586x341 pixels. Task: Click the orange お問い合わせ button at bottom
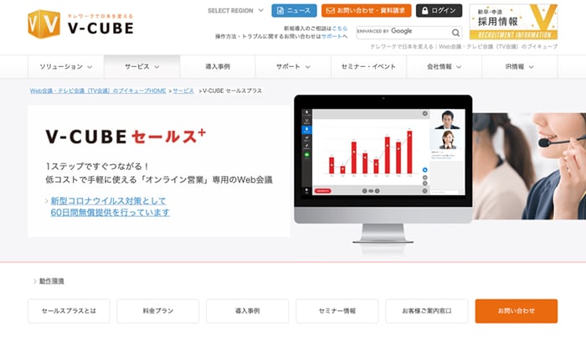517,311
